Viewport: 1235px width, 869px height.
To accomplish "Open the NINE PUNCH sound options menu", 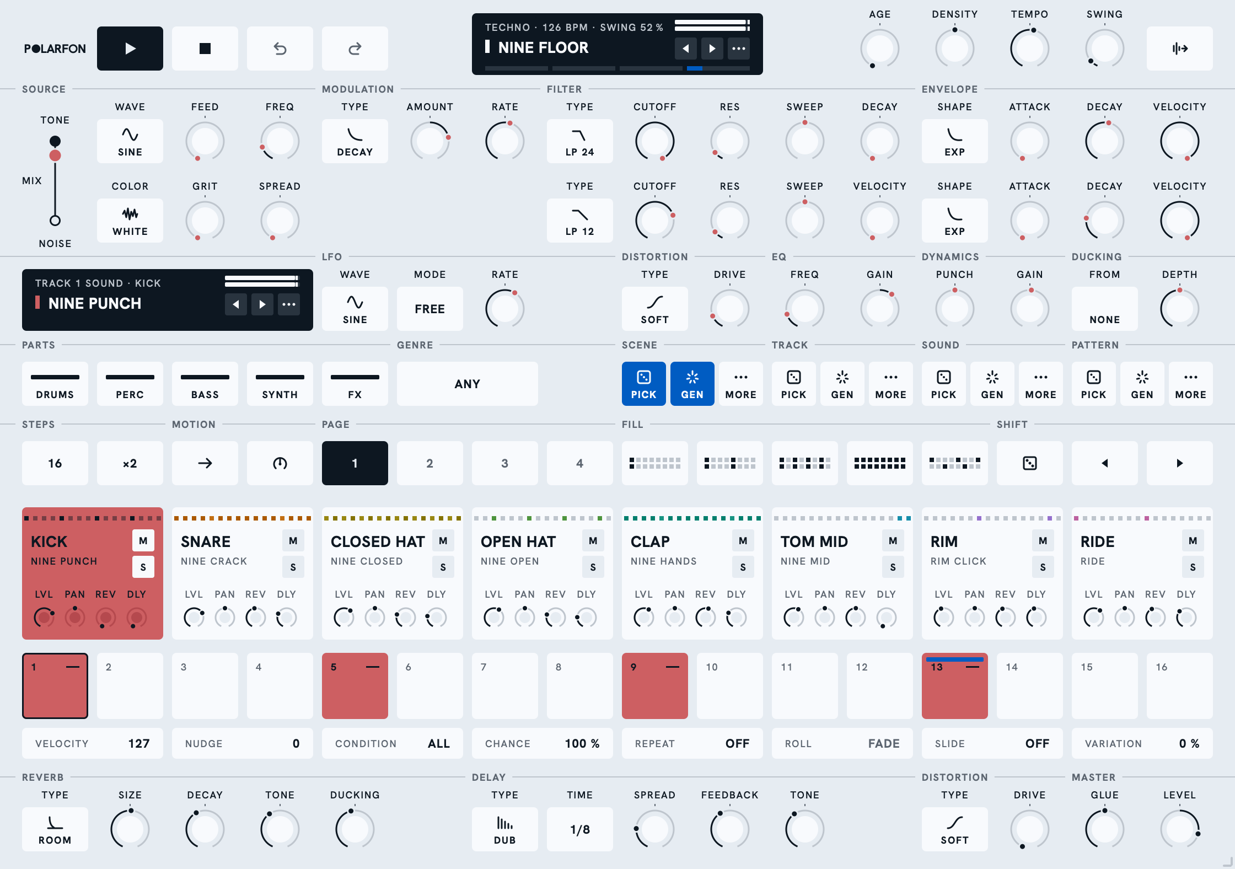I will [x=289, y=304].
